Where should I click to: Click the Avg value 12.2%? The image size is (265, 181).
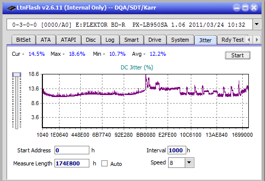point(158,54)
